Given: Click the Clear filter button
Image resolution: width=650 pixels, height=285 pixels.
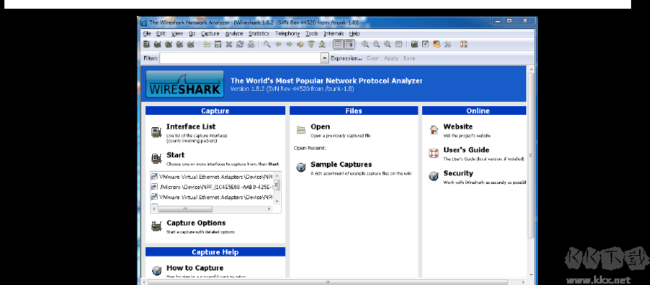Looking at the screenshot, I should tap(373, 58).
